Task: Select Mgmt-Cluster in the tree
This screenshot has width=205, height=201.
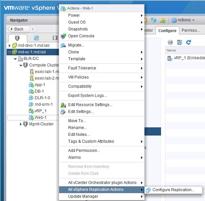Action: 41,124
